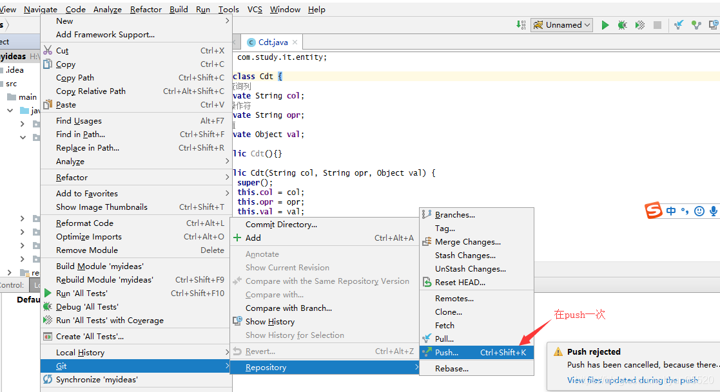Select UnStash Changes entry
The width and height of the screenshot is (720, 392).
click(476, 268)
